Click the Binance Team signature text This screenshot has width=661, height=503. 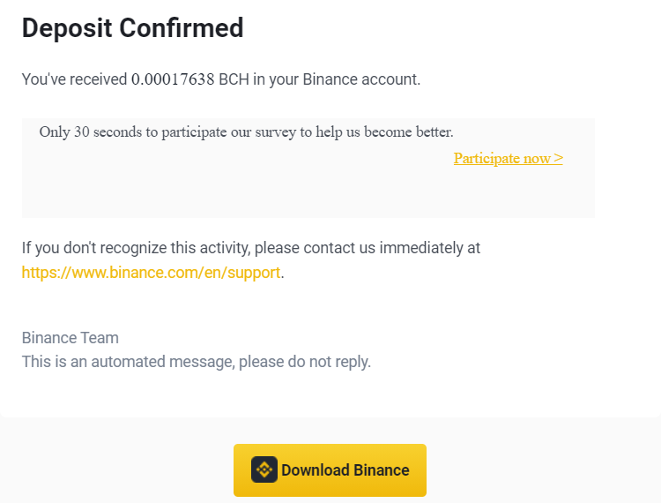click(x=70, y=338)
